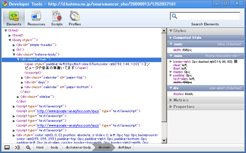Image resolution: width=246 pixels, height=153 pixels.
Task: Open the Profiles panel
Action: (x=75, y=18)
